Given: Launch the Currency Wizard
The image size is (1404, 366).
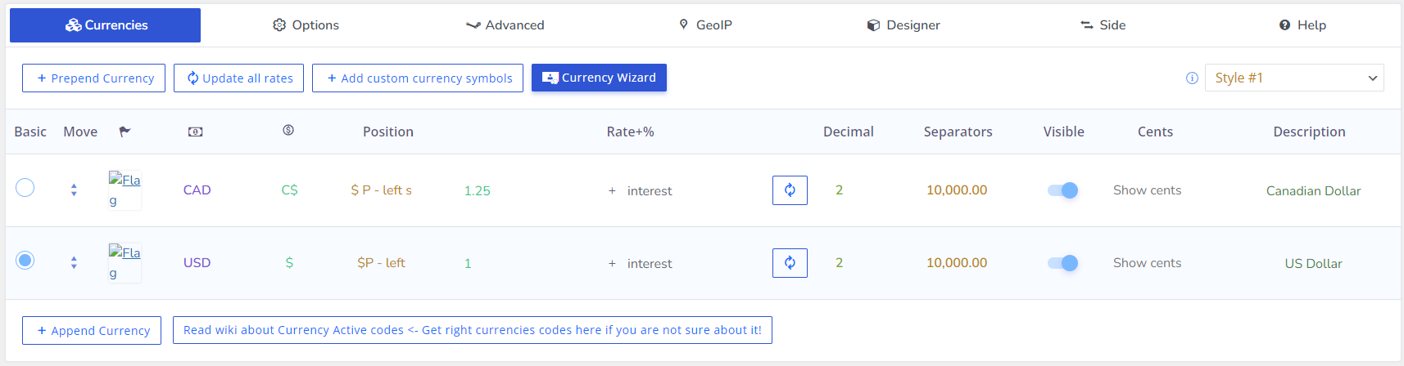Looking at the screenshot, I should tap(599, 78).
